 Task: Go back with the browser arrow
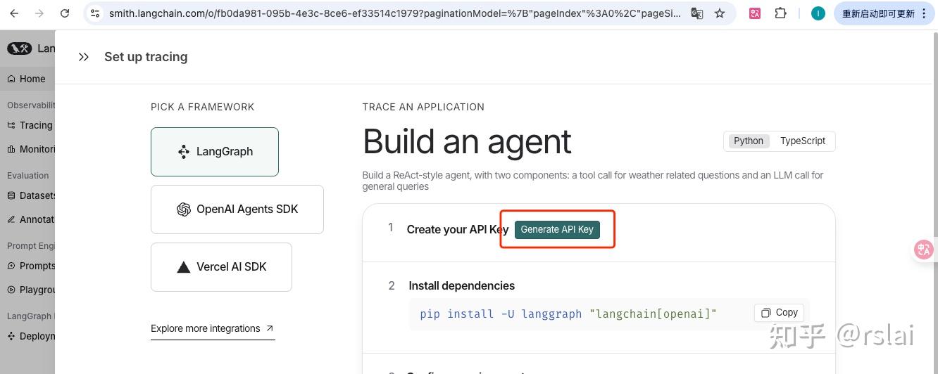(14, 13)
